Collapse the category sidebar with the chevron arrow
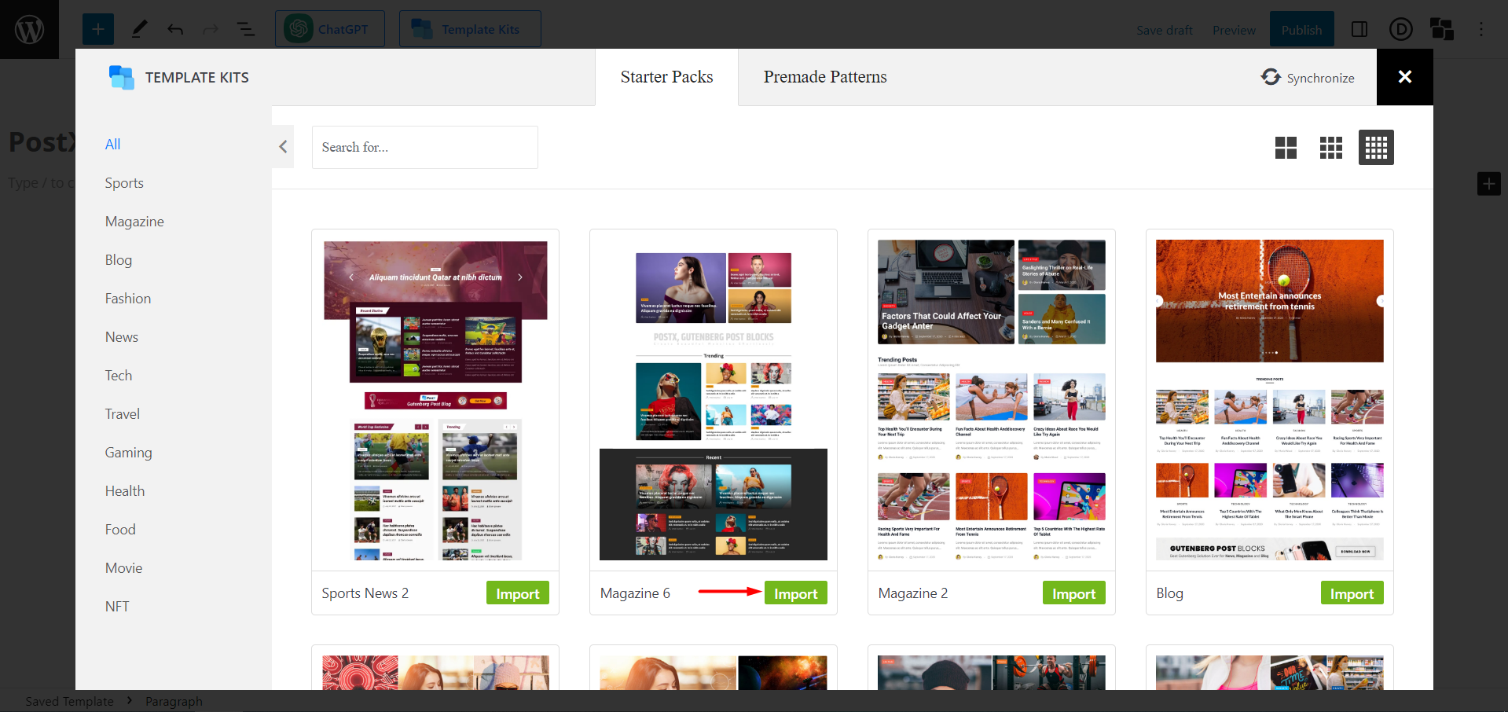1508x712 pixels. pos(283,147)
